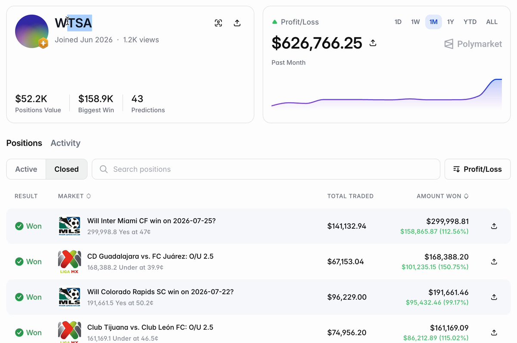
Task: Open the Positions tab
Action: click(24, 143)
